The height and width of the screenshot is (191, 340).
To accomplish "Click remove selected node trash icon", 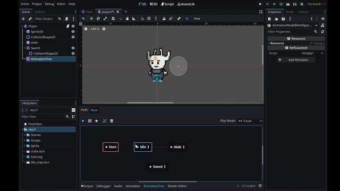I will click(112, 121).
